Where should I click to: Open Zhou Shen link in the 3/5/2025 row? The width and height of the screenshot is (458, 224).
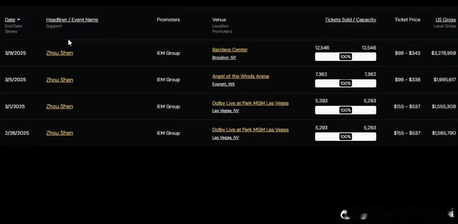point(59,80)
